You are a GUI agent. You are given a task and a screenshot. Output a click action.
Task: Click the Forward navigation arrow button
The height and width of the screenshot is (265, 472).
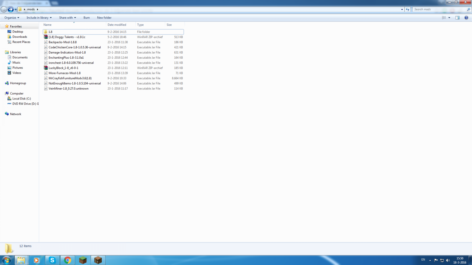[11, 9]
